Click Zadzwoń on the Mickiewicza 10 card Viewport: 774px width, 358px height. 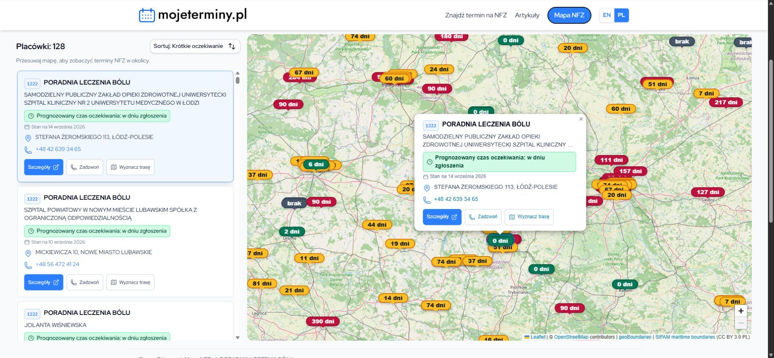pos(85,282)
